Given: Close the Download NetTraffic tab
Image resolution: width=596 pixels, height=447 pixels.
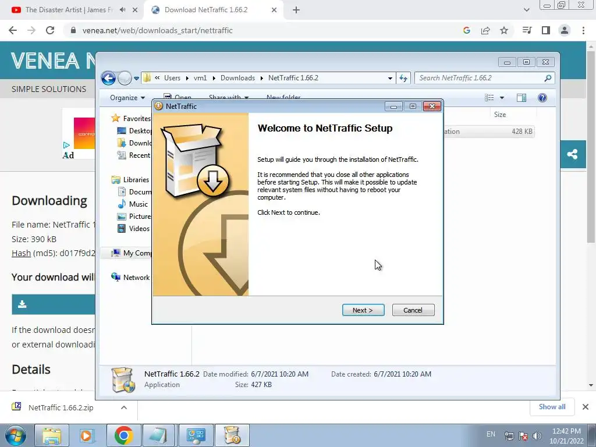Looking at the screenshot, I should pyautogui.click(x=274, y=10).
